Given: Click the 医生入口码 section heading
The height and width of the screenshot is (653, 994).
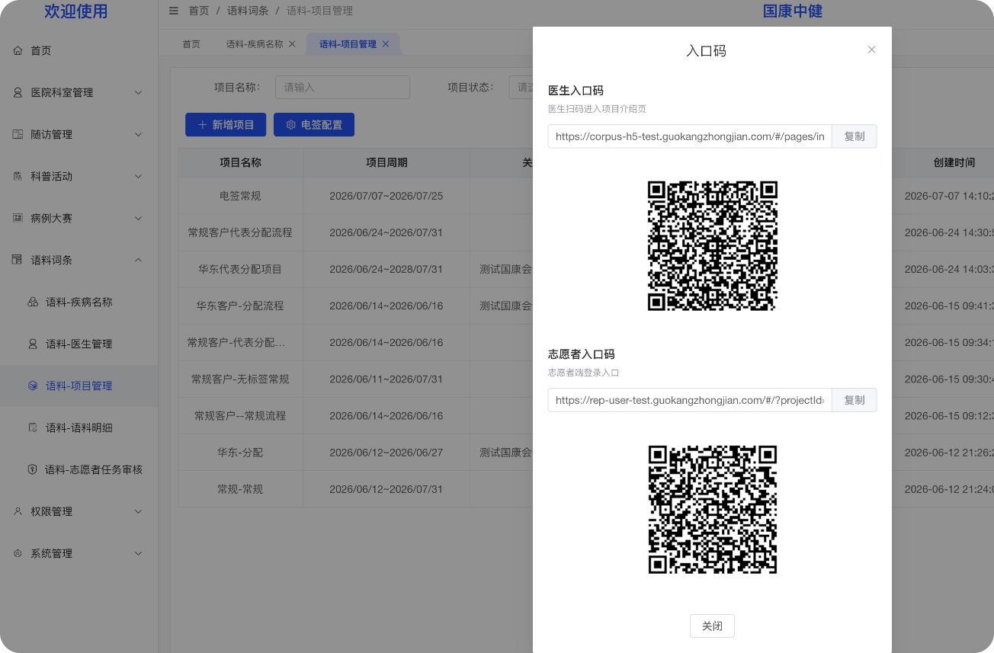Looking at the screenshot, I should click(x=576, y=91).
